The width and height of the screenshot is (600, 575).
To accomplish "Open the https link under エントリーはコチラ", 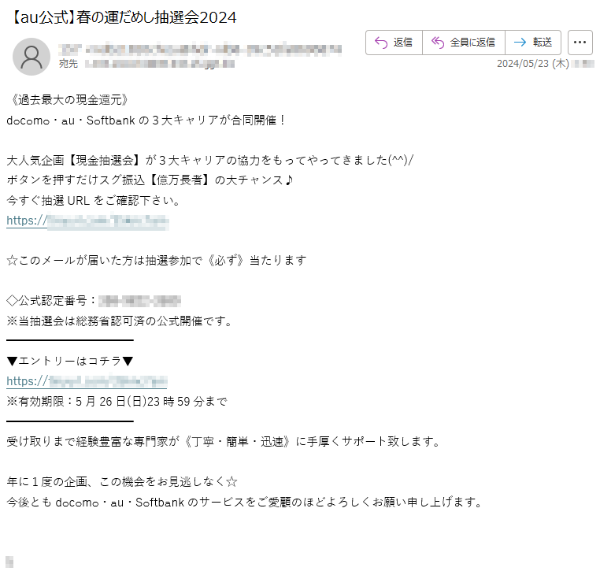I will click(87, 381).
